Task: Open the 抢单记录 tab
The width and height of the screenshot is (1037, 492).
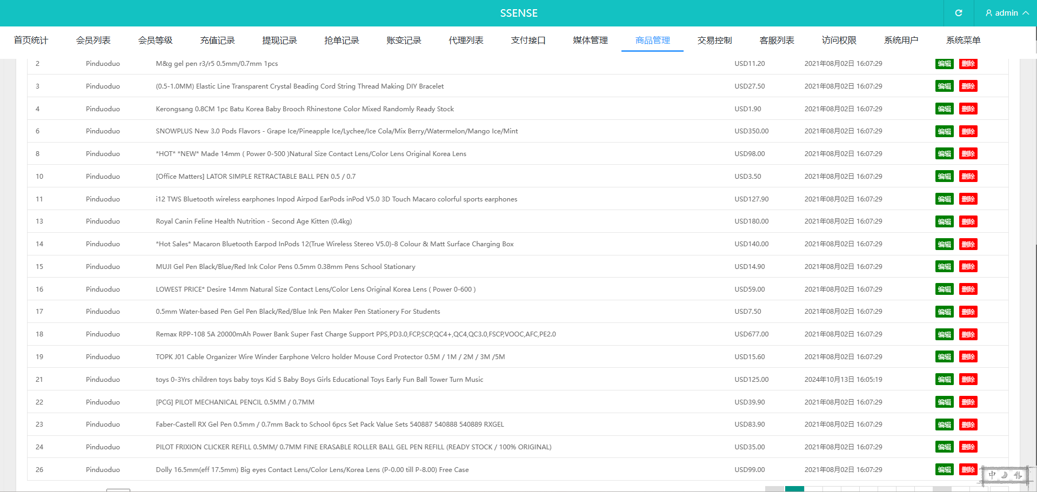Action: click(x=342, y=40)
